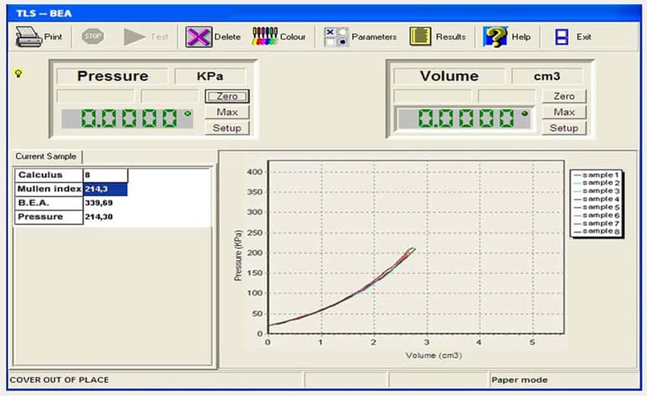Click sample 5 in chart legend
The height and width of the screenshot is (396, 647).
[x=597, y=207]
